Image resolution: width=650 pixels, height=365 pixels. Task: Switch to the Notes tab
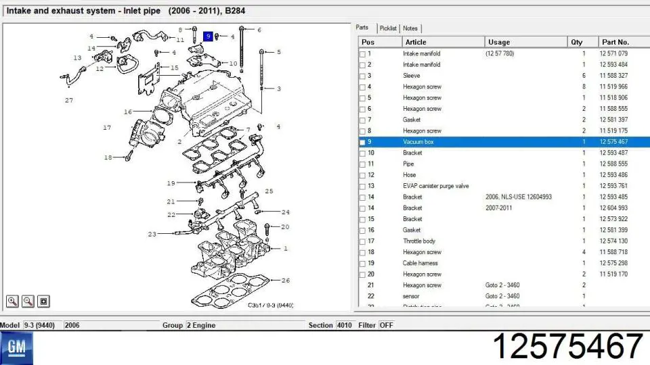coord(410,28)
